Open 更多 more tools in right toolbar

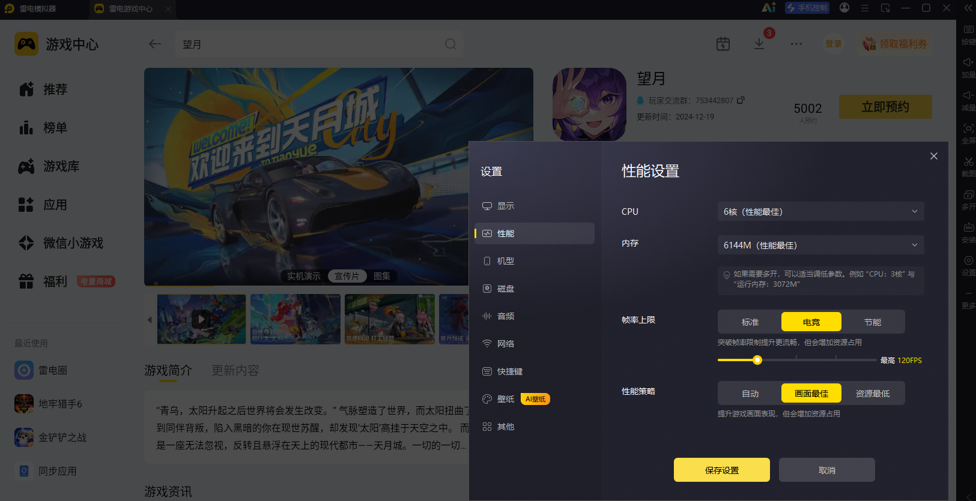[x=968, y=299]
